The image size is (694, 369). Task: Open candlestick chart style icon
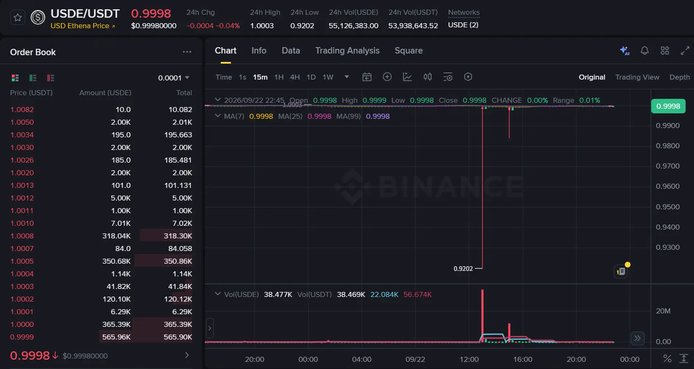[x=428, y=77]
